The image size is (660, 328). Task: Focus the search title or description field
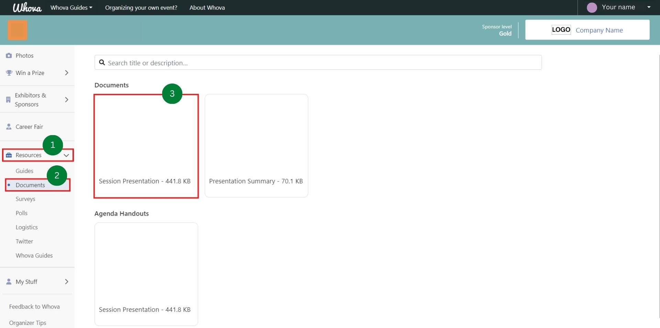coord(320,63)
